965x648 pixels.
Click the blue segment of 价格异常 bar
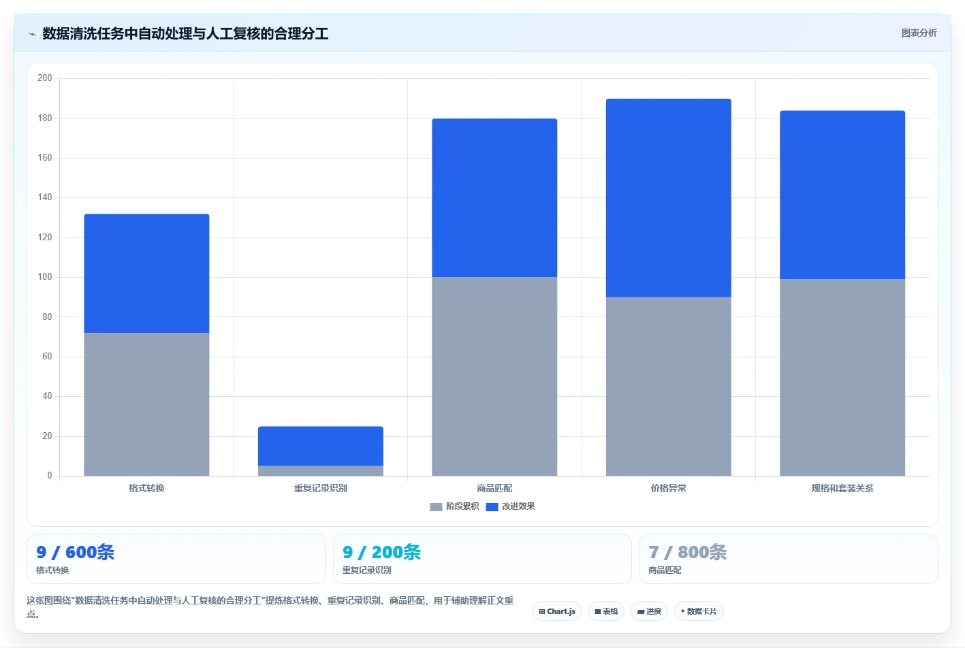click(x=669, y=198)
